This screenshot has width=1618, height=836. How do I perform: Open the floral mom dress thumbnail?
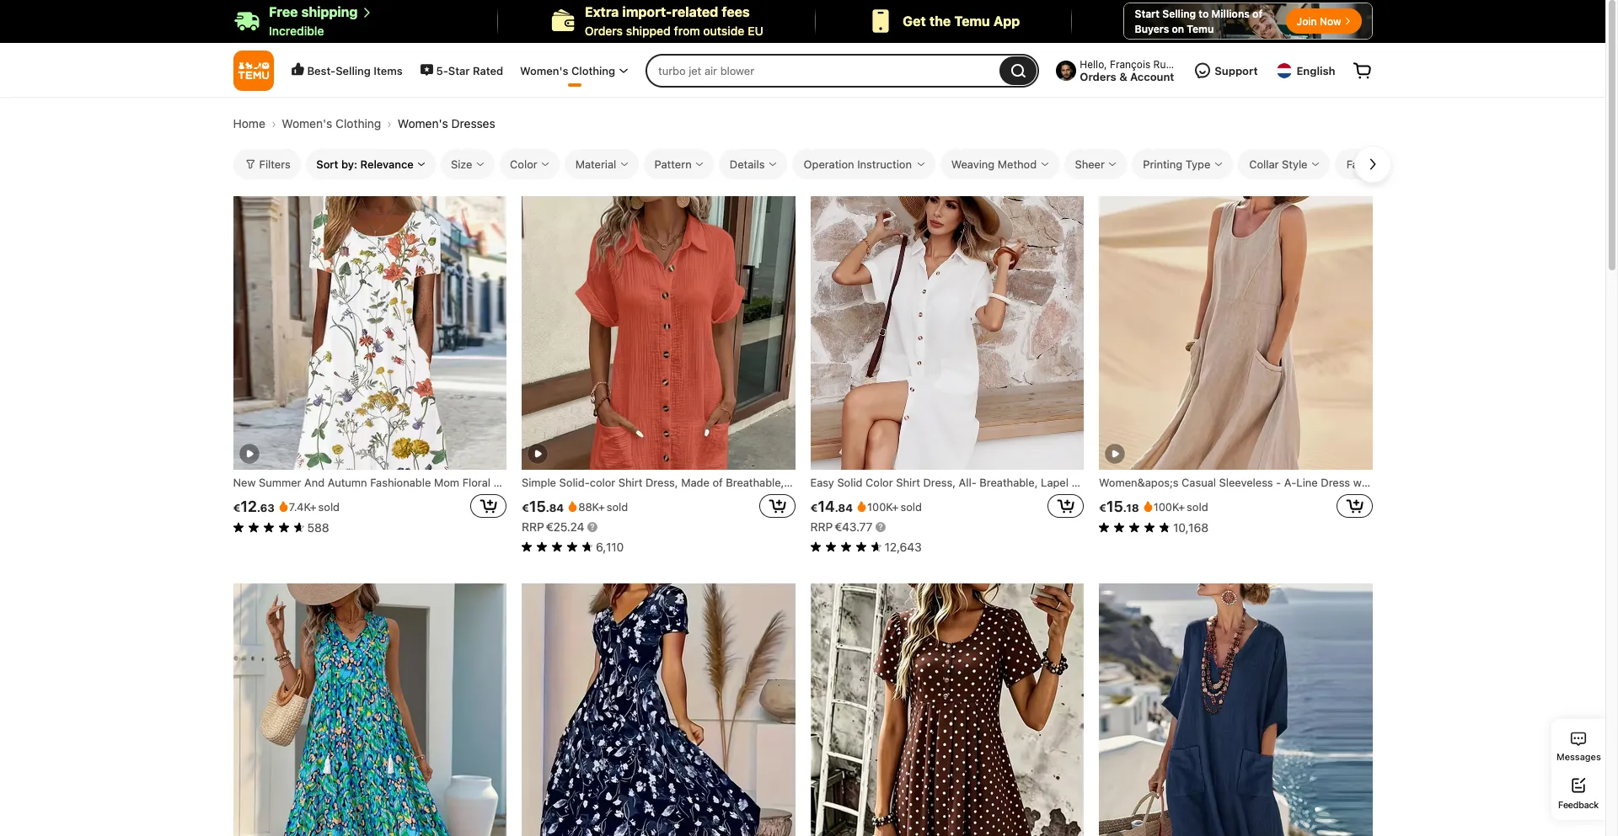370,333
